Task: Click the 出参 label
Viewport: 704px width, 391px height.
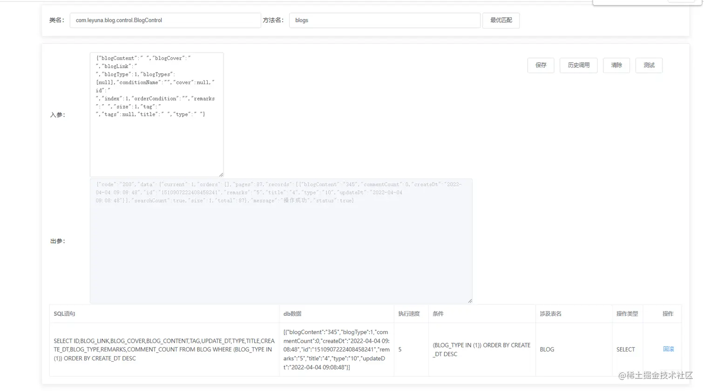Action: pyautogui.click(x=58, y=241)
